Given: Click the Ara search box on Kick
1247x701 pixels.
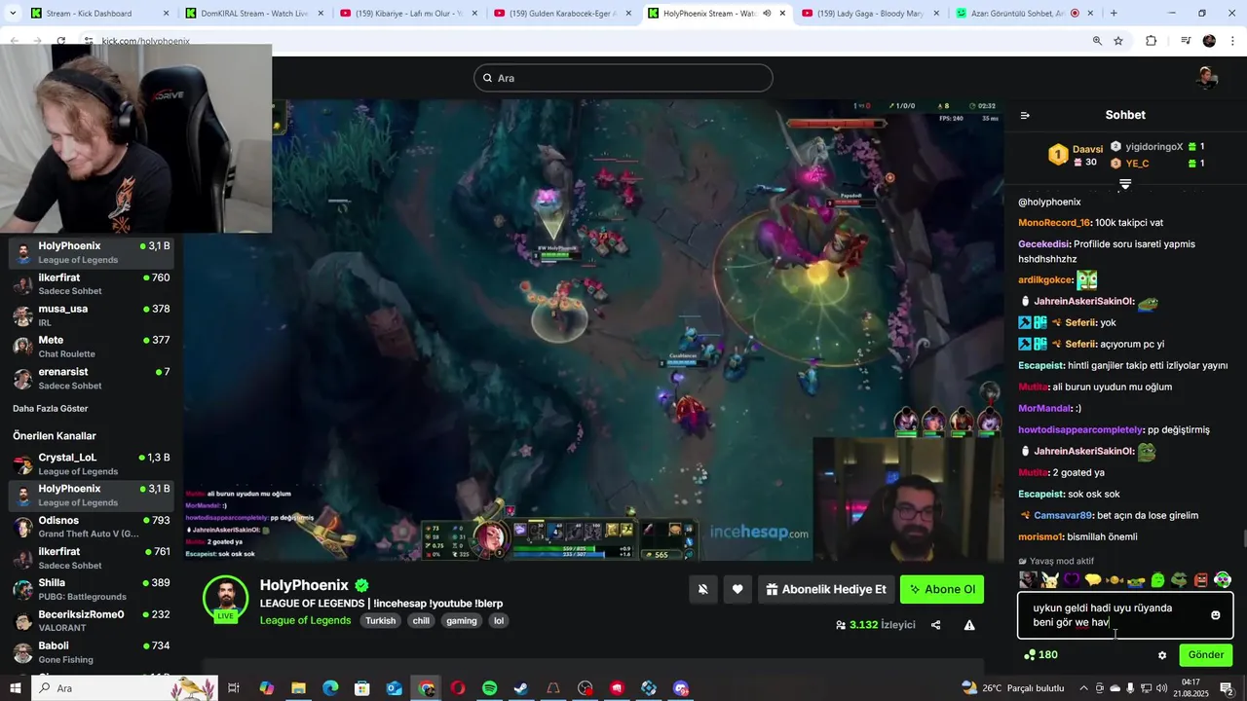Looking at the screenshot, I should point(623,78).
